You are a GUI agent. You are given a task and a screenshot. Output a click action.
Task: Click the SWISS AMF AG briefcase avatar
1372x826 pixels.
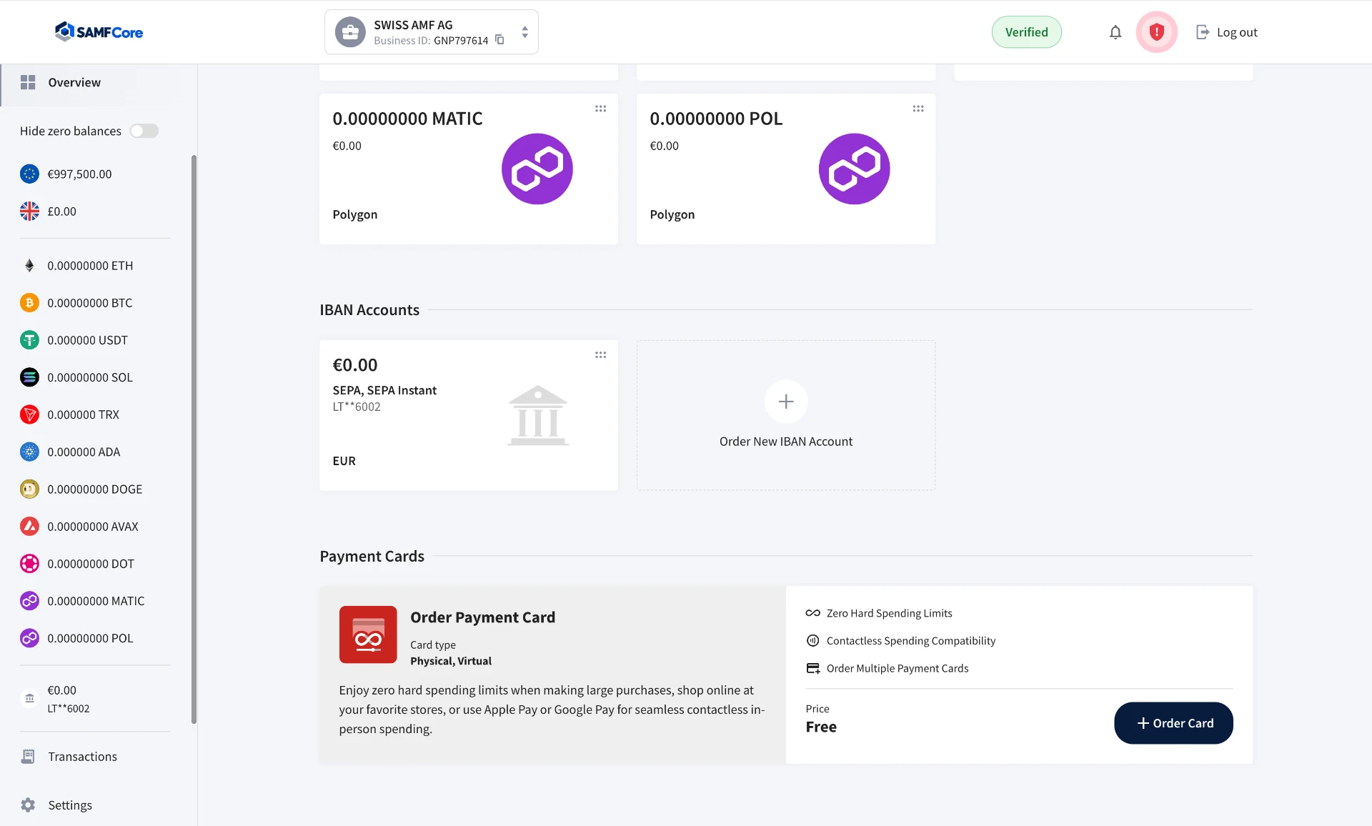pos(350,32)
